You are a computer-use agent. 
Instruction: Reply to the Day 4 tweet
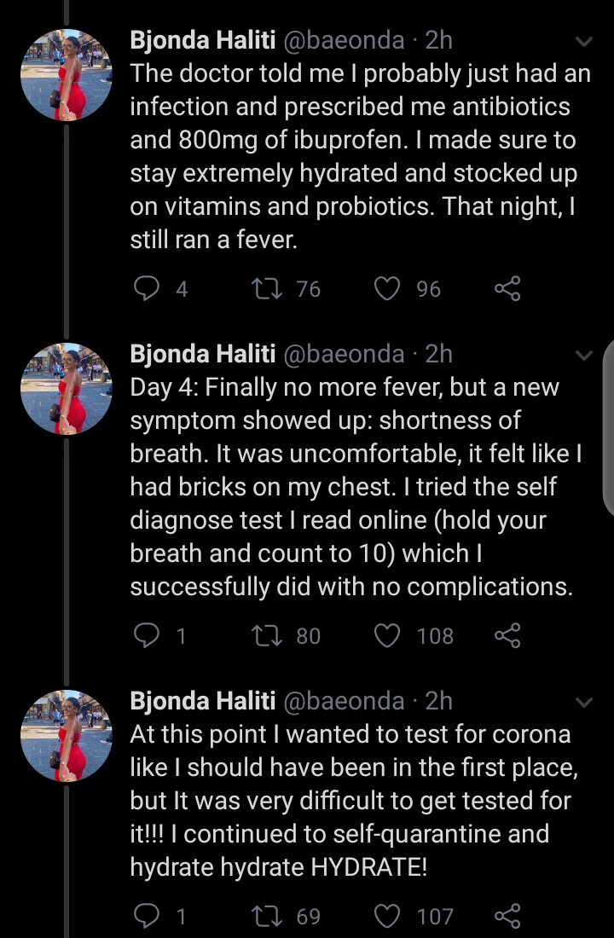pyautogui.click(x=146, y=635)
